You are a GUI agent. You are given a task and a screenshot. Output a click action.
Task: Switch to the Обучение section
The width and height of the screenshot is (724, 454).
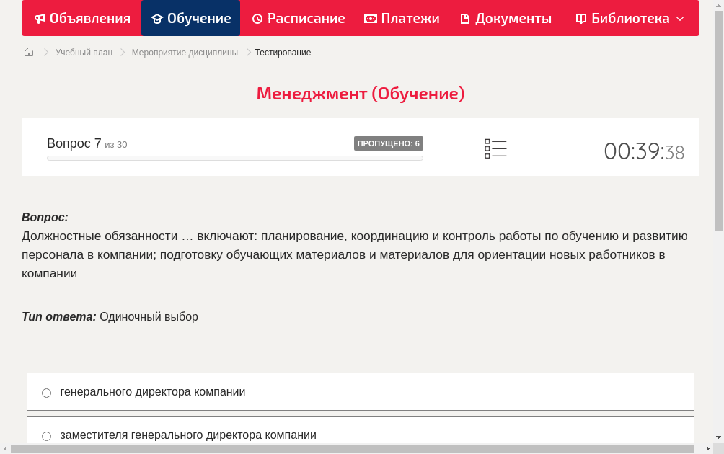190,18
